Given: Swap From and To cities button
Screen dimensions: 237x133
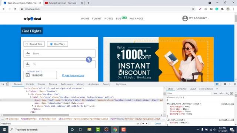Looking at the screenshot, I should click(89, 59).
